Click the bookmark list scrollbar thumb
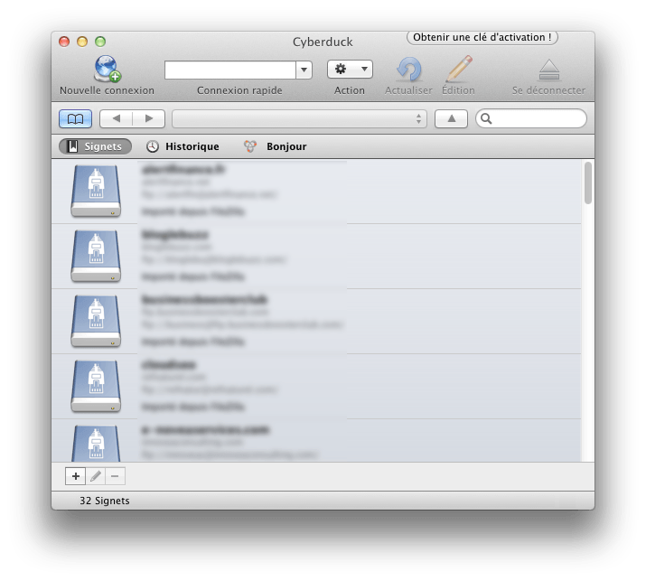Image resolution: width=646 pixels, height=581 pixels. click(x=588, y=183)
